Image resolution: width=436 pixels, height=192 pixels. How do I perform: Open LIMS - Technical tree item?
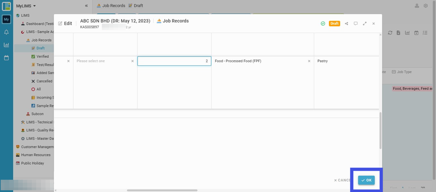[37, 122]
